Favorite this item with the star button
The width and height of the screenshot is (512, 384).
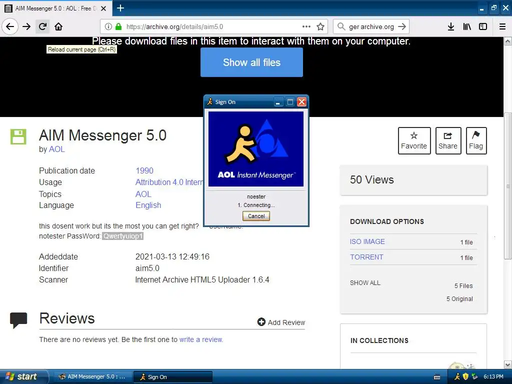pos(414,140)
